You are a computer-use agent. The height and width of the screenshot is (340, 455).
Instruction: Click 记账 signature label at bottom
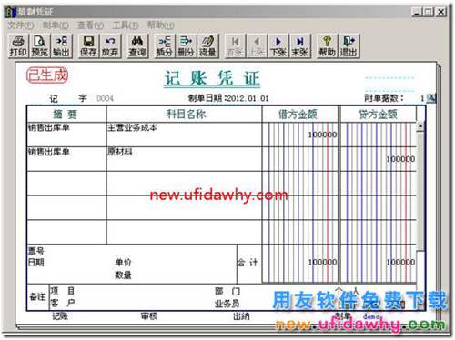pyautogui.click(x=59, y=316)
